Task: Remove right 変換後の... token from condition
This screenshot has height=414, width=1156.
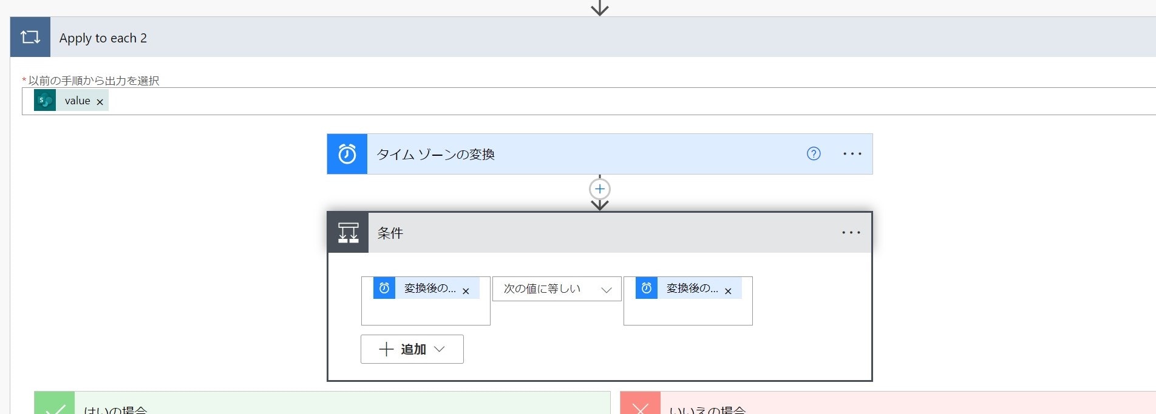Action: [728, 291]
